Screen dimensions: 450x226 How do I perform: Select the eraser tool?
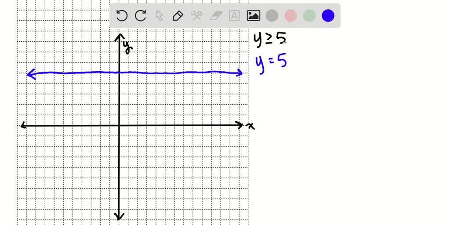[x=216, y=16]
